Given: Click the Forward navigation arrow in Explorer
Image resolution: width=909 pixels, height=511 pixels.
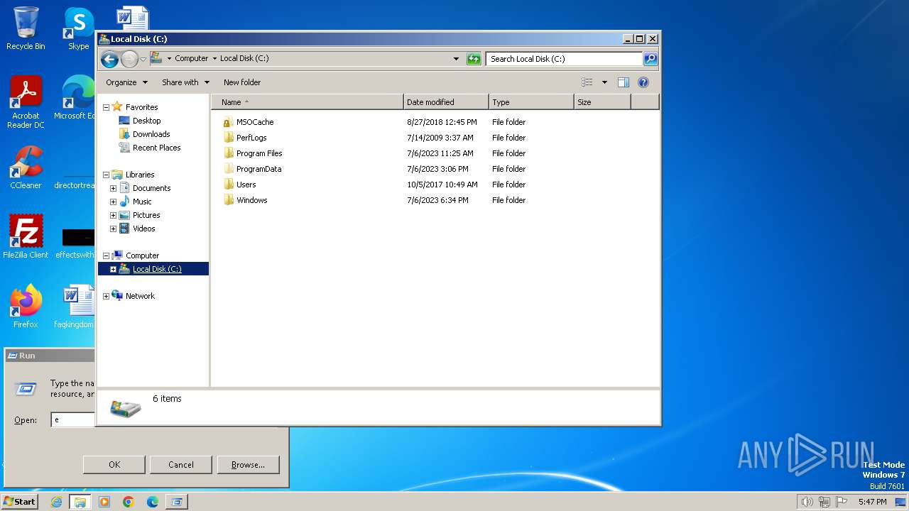Looking at the screenshot, I should pyautogui.click(x=129, y=59).
